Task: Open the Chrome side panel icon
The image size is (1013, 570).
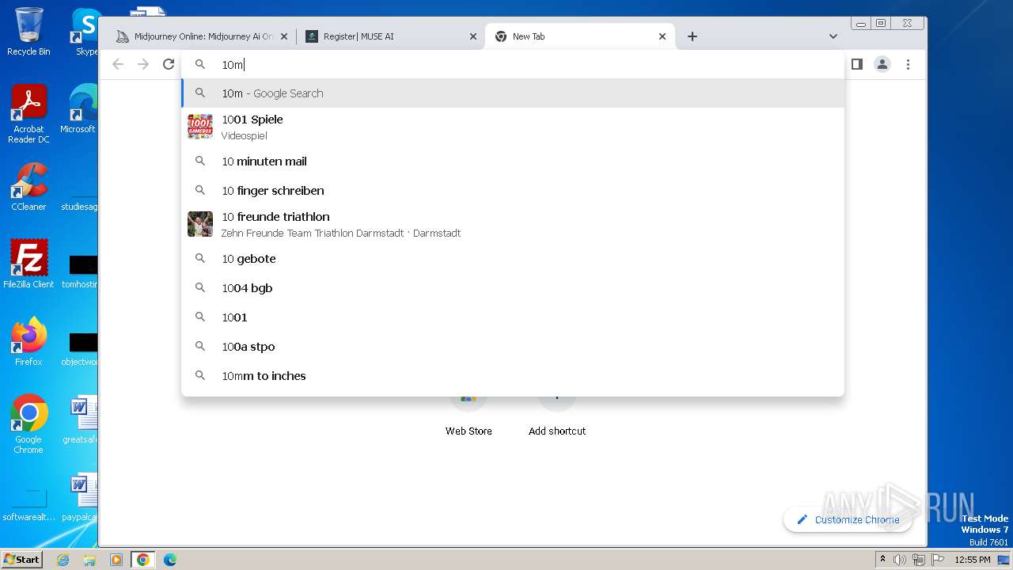Action: coord(856,64)
